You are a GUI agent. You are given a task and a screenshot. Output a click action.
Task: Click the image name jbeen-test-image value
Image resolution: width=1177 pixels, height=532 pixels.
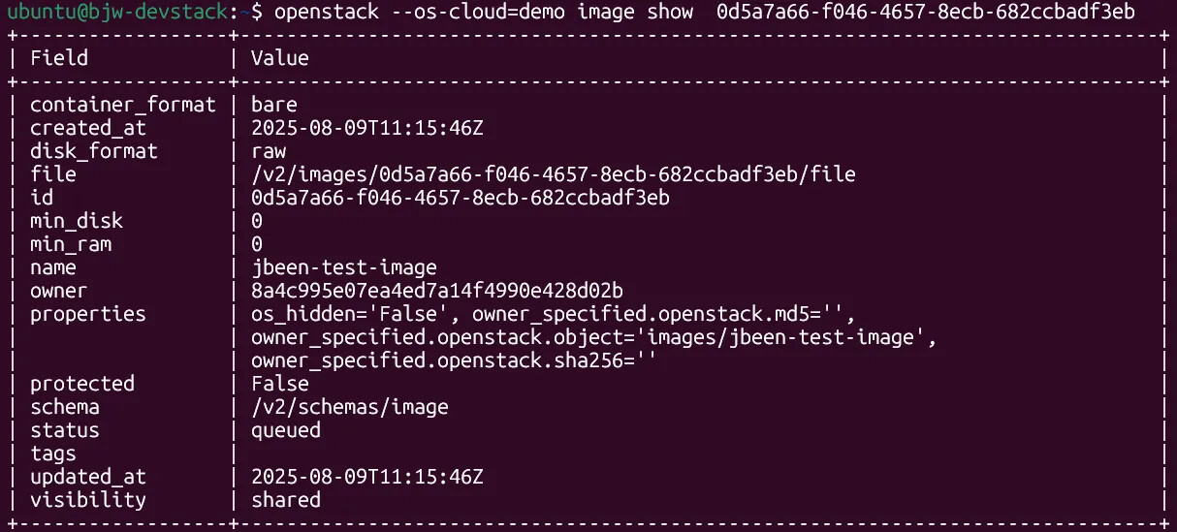pos(343,267)
